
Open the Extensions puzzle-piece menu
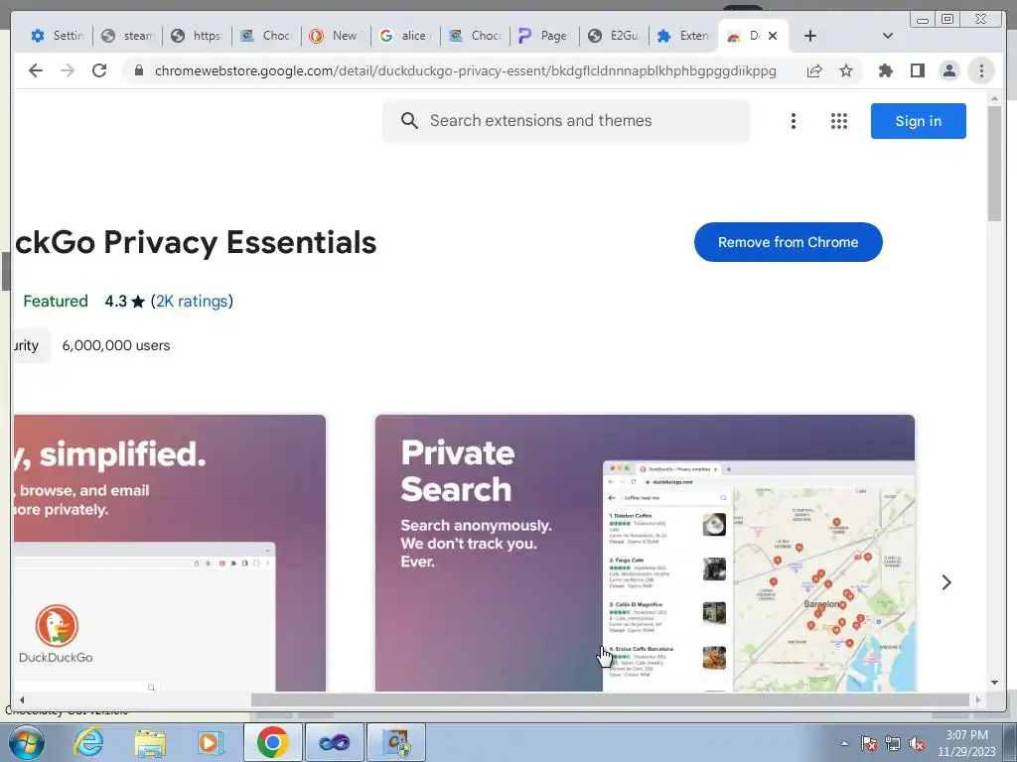click(x=885, y=70)
